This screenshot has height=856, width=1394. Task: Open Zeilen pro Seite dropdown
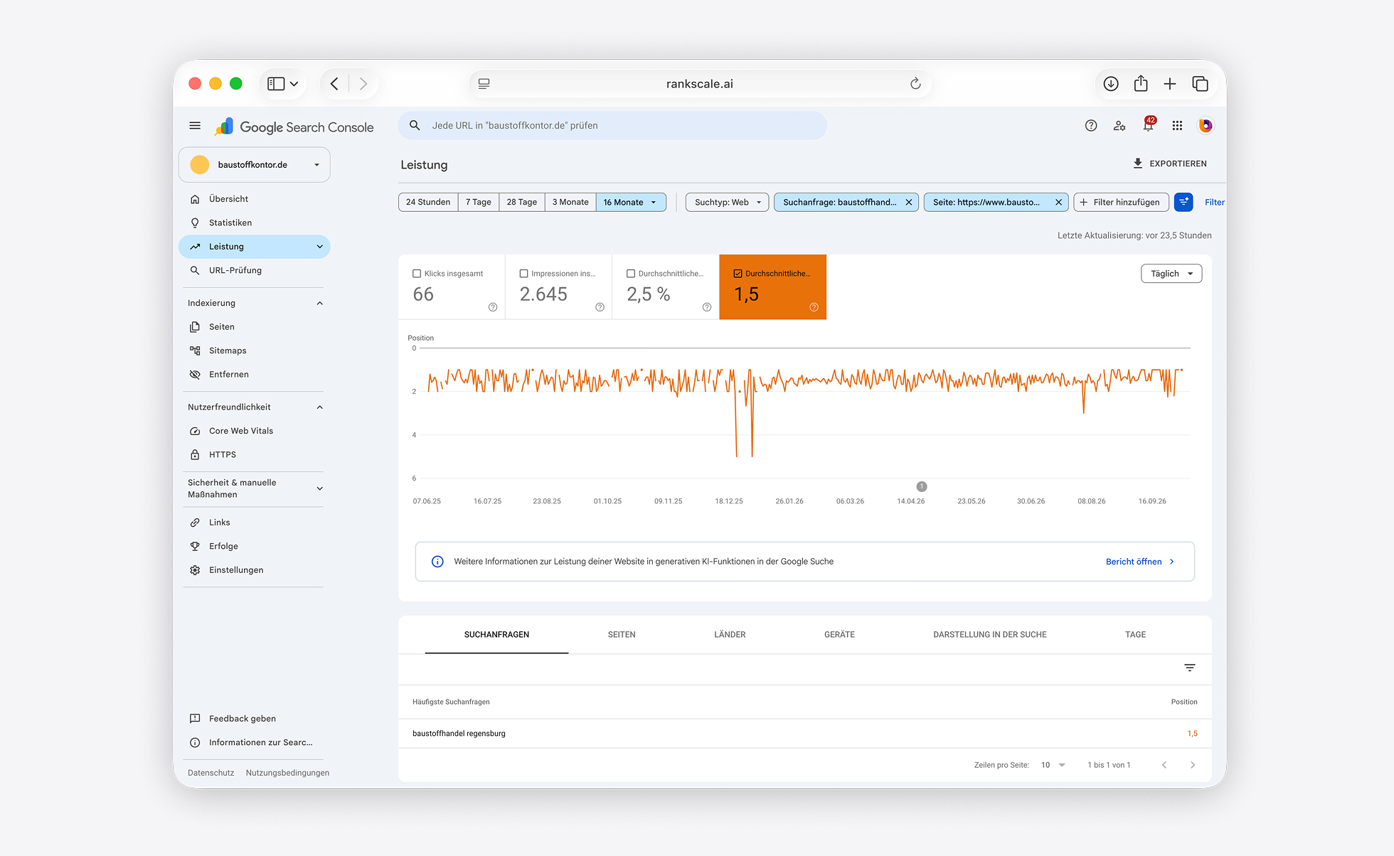(1053, 765)
